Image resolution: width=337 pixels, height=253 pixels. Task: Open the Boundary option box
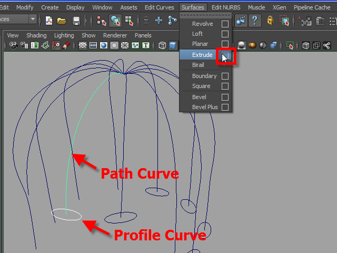coord(225,76)
